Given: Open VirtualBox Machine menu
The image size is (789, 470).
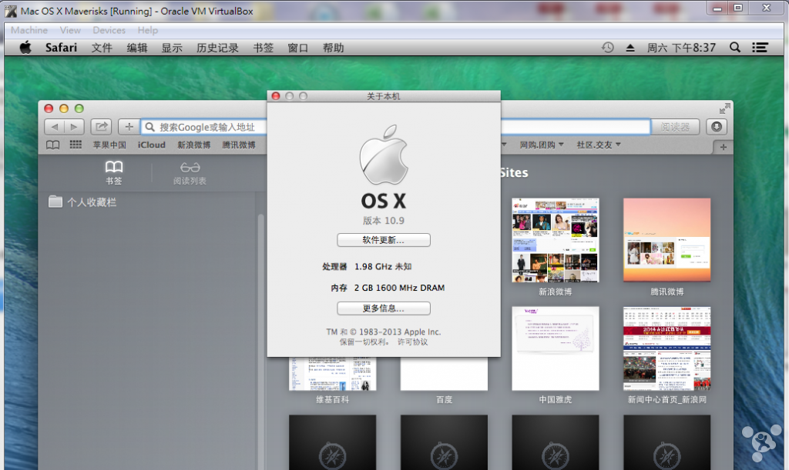Looking at the screenshot, I should coord(29,30).
